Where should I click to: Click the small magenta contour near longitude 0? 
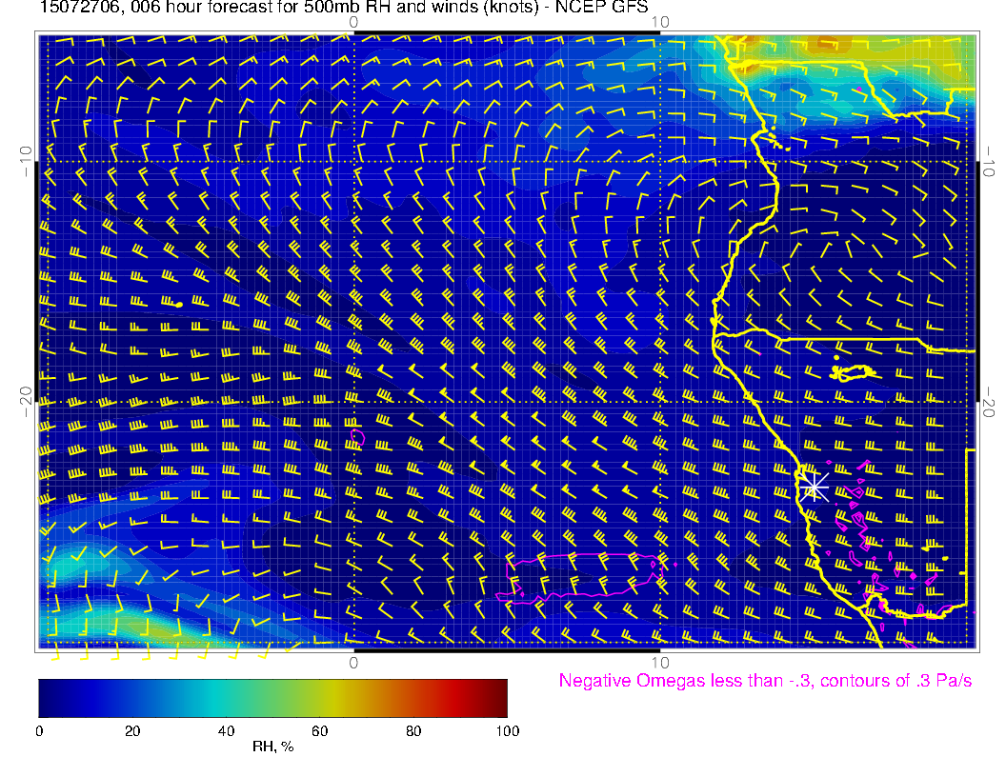click(x=358, y=437)
